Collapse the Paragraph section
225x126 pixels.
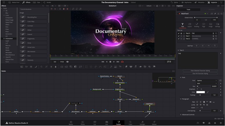pyautogui.click(x=181, y=99)
